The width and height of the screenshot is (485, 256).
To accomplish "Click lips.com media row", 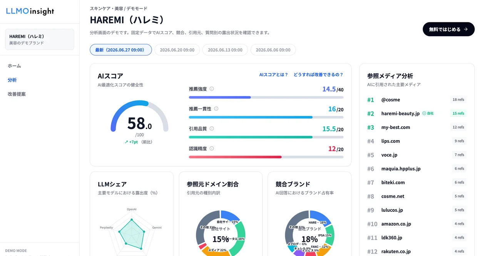I will [417, 141].
